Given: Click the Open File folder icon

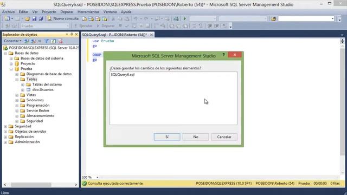Looking at the screenshot, I should pyautogui.click(x=27, y=19).
